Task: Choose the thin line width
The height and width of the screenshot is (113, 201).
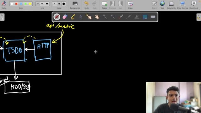Action: coord(38,4)
